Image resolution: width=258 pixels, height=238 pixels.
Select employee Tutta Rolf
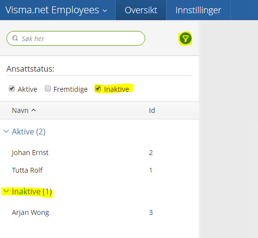point(99,170)
